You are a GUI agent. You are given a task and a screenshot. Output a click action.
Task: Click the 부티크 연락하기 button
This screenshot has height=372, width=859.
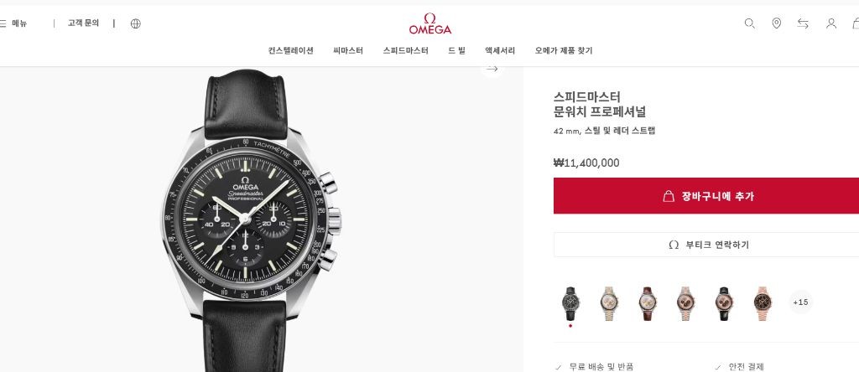tap(706, 245)
